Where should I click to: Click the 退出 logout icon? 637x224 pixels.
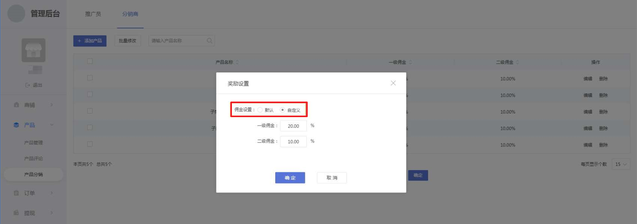28,85
